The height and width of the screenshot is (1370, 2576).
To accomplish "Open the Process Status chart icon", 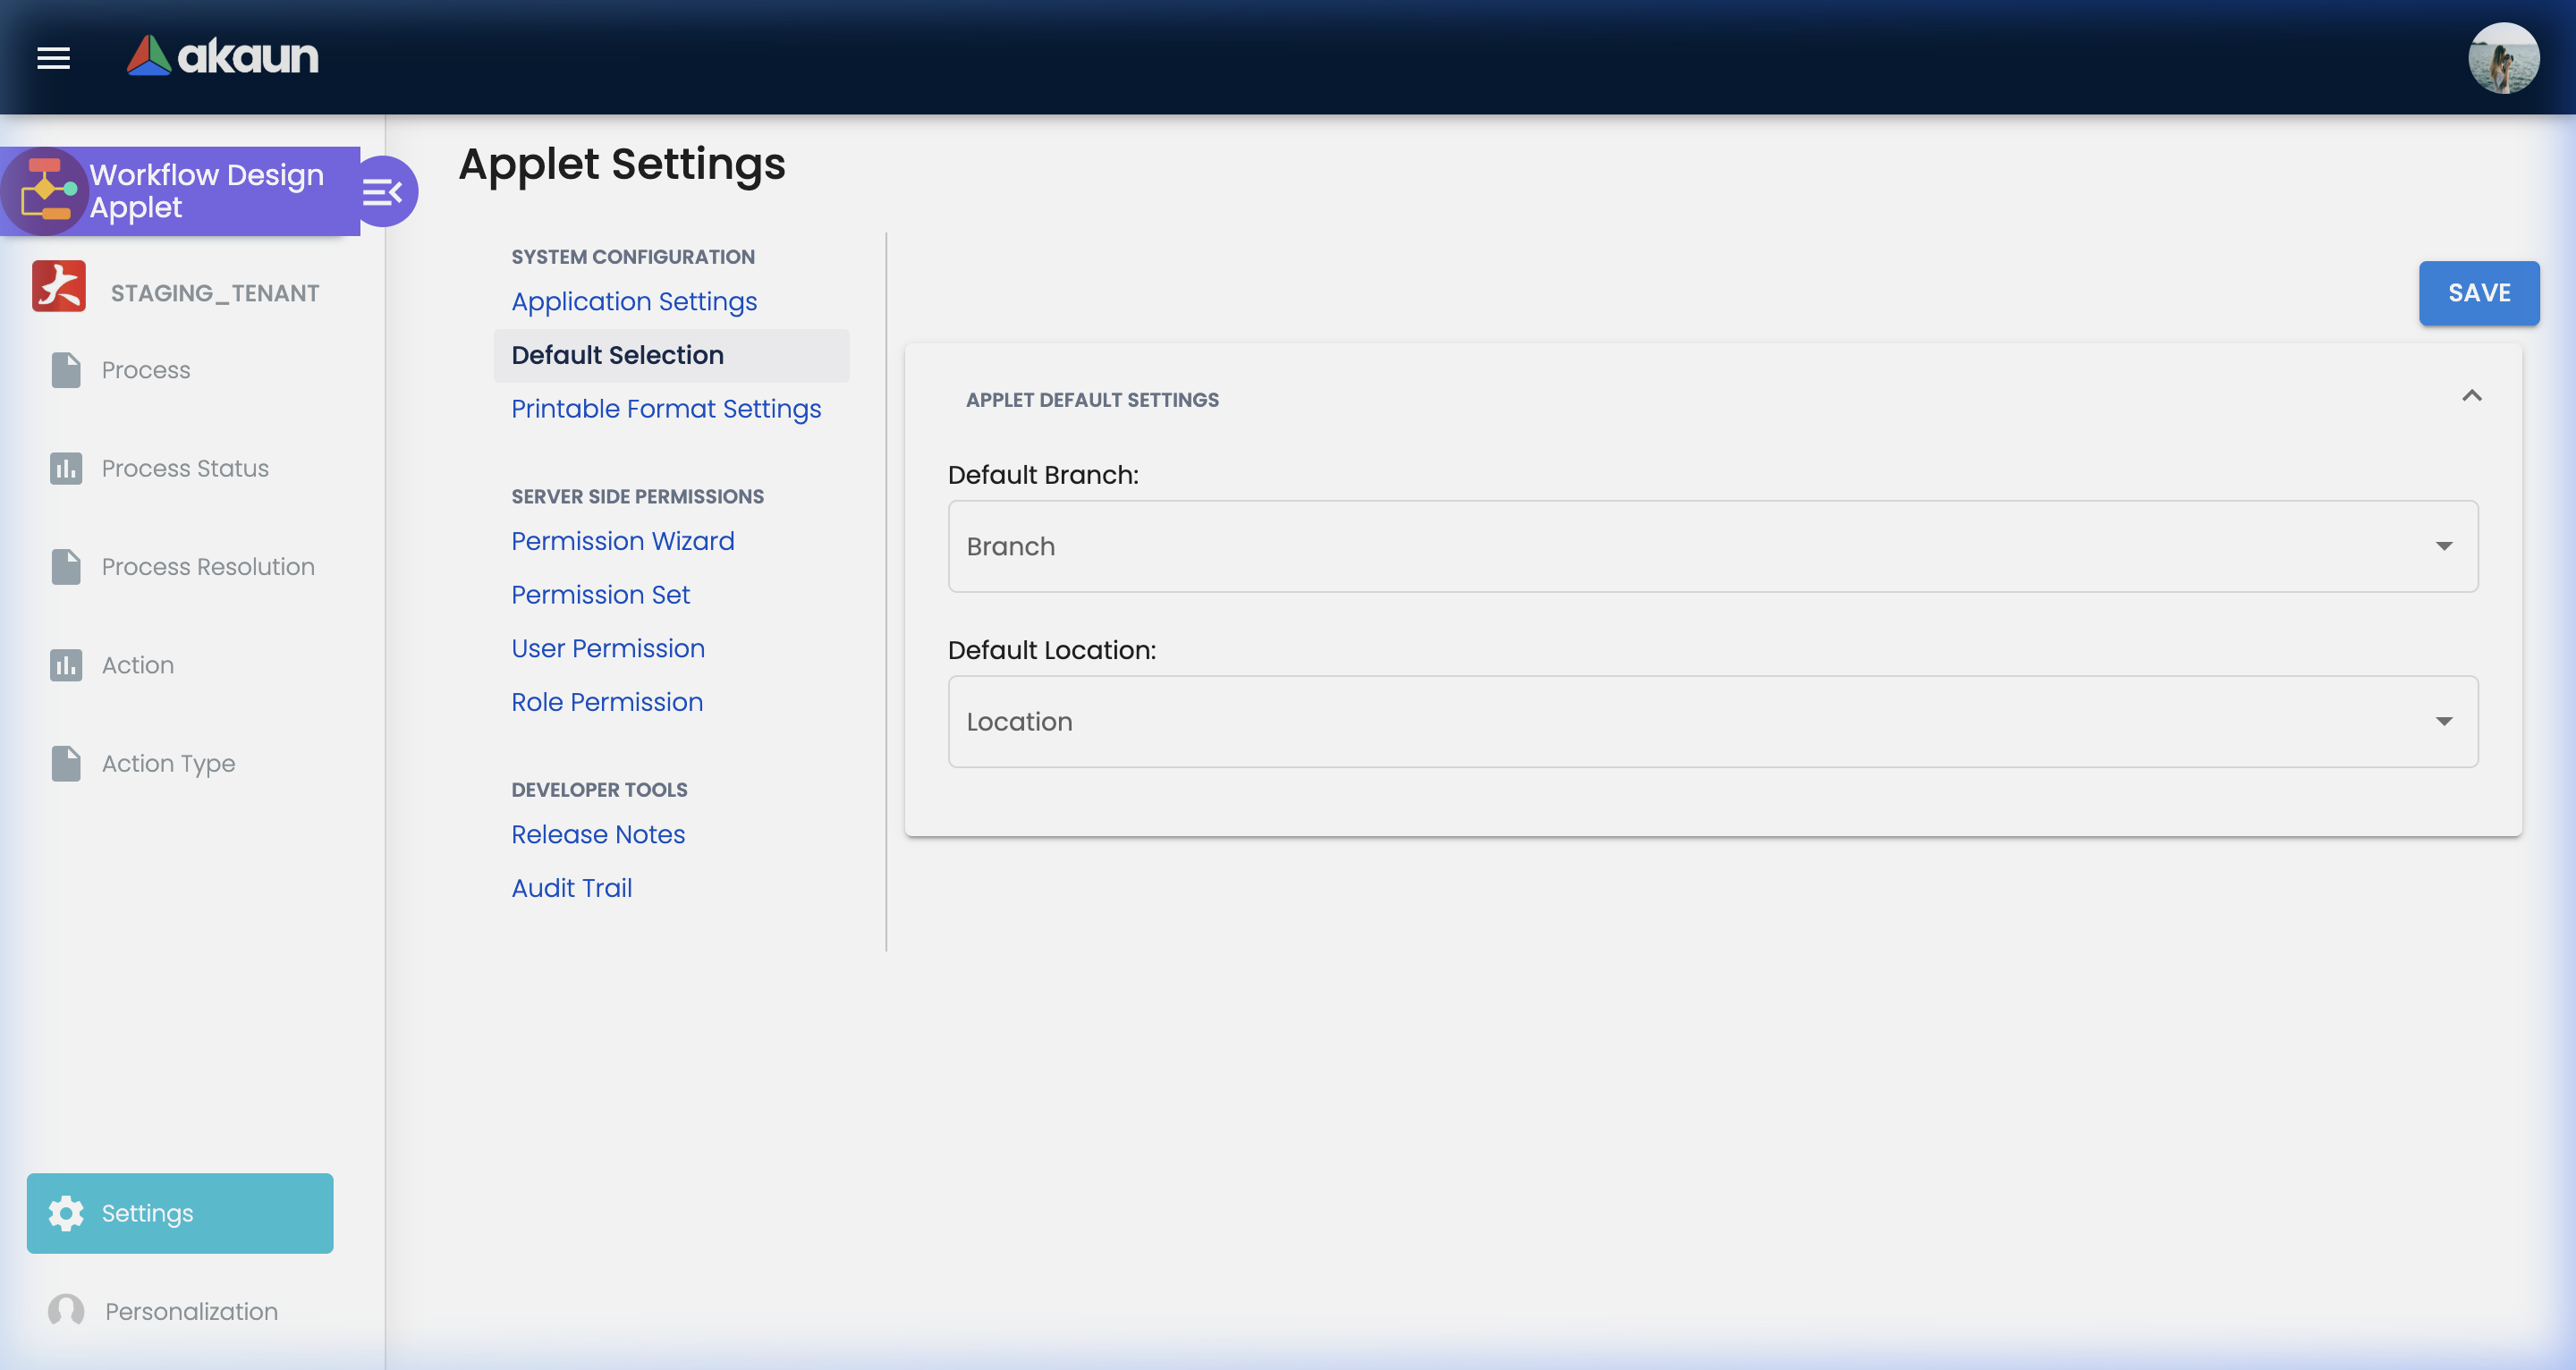I will [66, 468].
